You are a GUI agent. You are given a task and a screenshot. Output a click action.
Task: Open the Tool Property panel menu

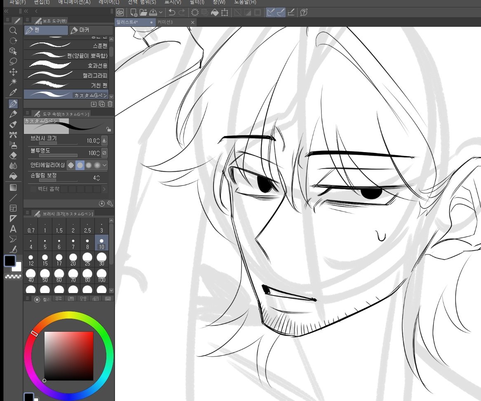27,113
